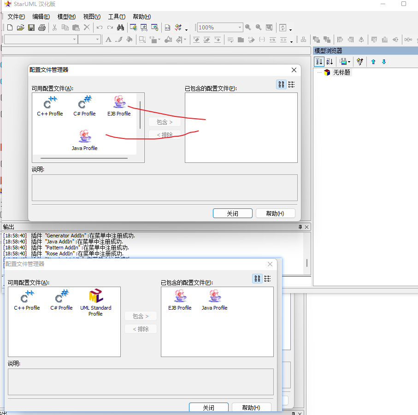Click the Fit to Window zoom icon

pos(269,28)
